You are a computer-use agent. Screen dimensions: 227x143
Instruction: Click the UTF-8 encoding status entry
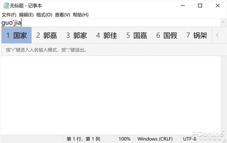[190, 139]
